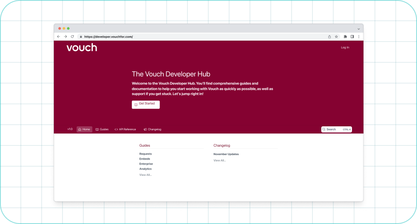This screenshot has width=417, height=224.
Task: Open the API Reference tab
Action: pyautogui.click(x=125, y=129)
